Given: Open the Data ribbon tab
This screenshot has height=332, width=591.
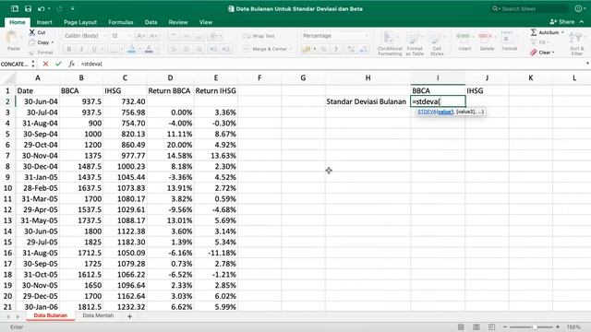Looking at the screenshot, I should [151, 22].
